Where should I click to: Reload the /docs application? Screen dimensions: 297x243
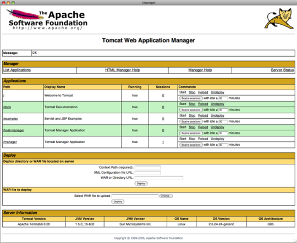click(203, 104)
